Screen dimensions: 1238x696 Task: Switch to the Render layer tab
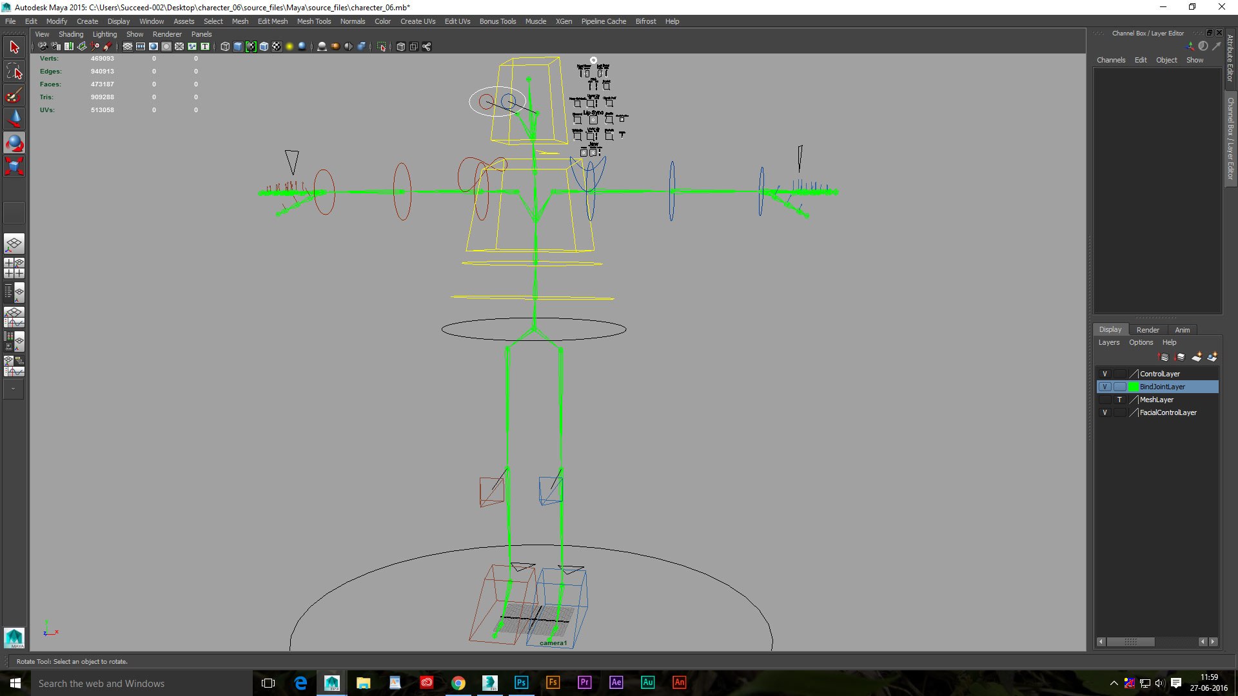(1148, 329)
